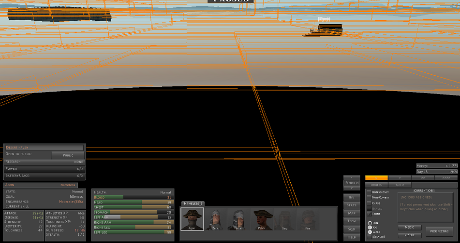Click the Run speed stat row
Image resolution: width=460 pixels, height=243 pixels.
(x=65, y=230)
